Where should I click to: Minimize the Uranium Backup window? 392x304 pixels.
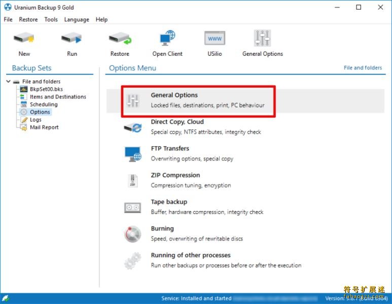tap(337, 7)
